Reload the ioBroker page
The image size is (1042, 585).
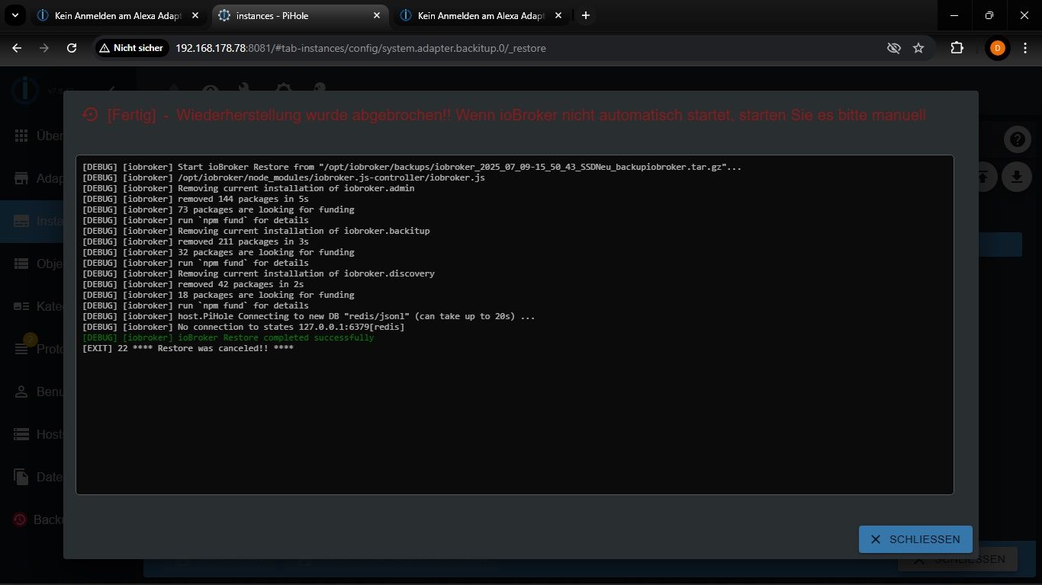[72, 48]
